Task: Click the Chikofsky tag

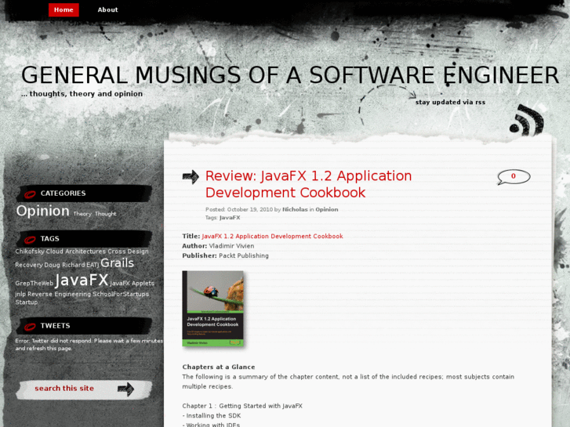Action: (x=30, y=251)
